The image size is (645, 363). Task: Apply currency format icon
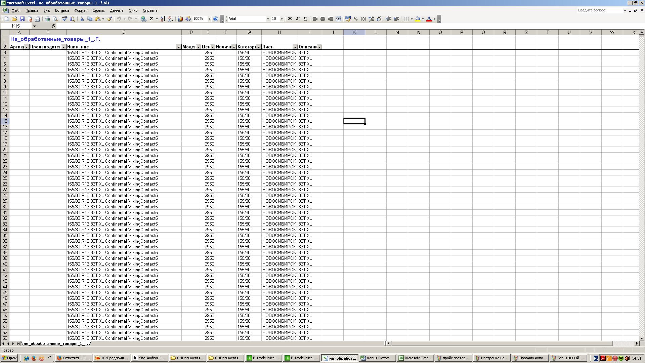click(x=348, y=19)
